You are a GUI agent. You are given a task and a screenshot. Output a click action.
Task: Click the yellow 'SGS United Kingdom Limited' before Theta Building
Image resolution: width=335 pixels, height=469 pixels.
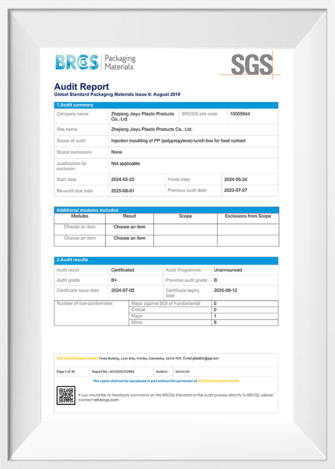[x=77, y=358]
